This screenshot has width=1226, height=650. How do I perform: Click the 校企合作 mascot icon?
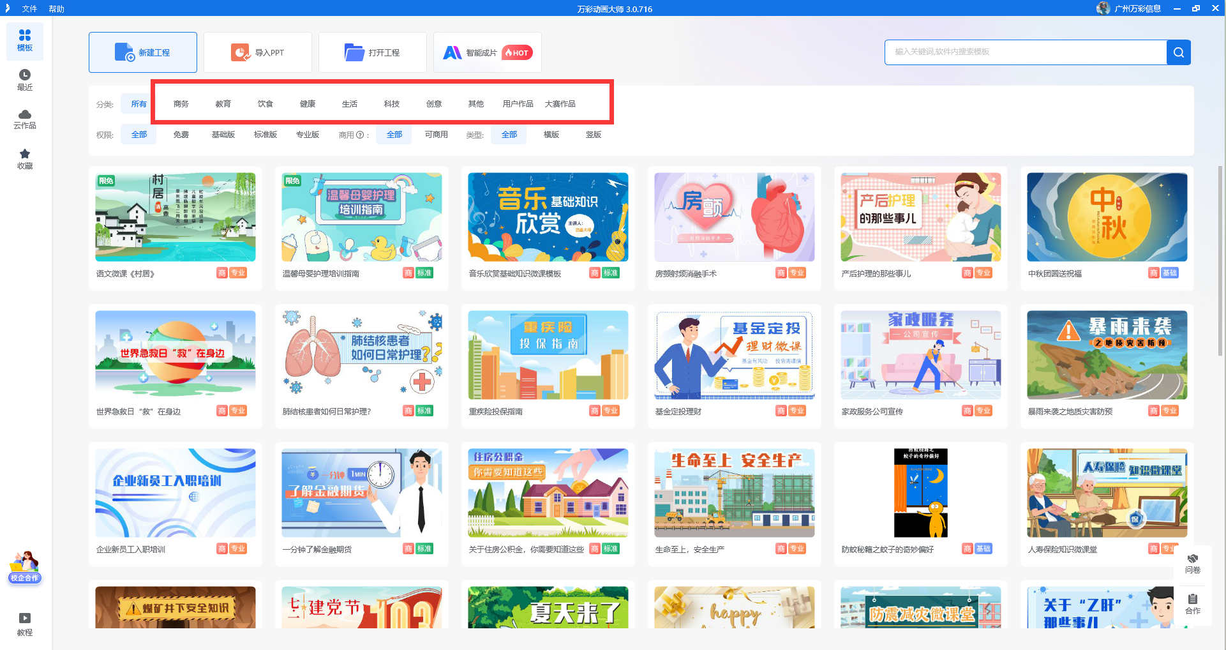24,567
